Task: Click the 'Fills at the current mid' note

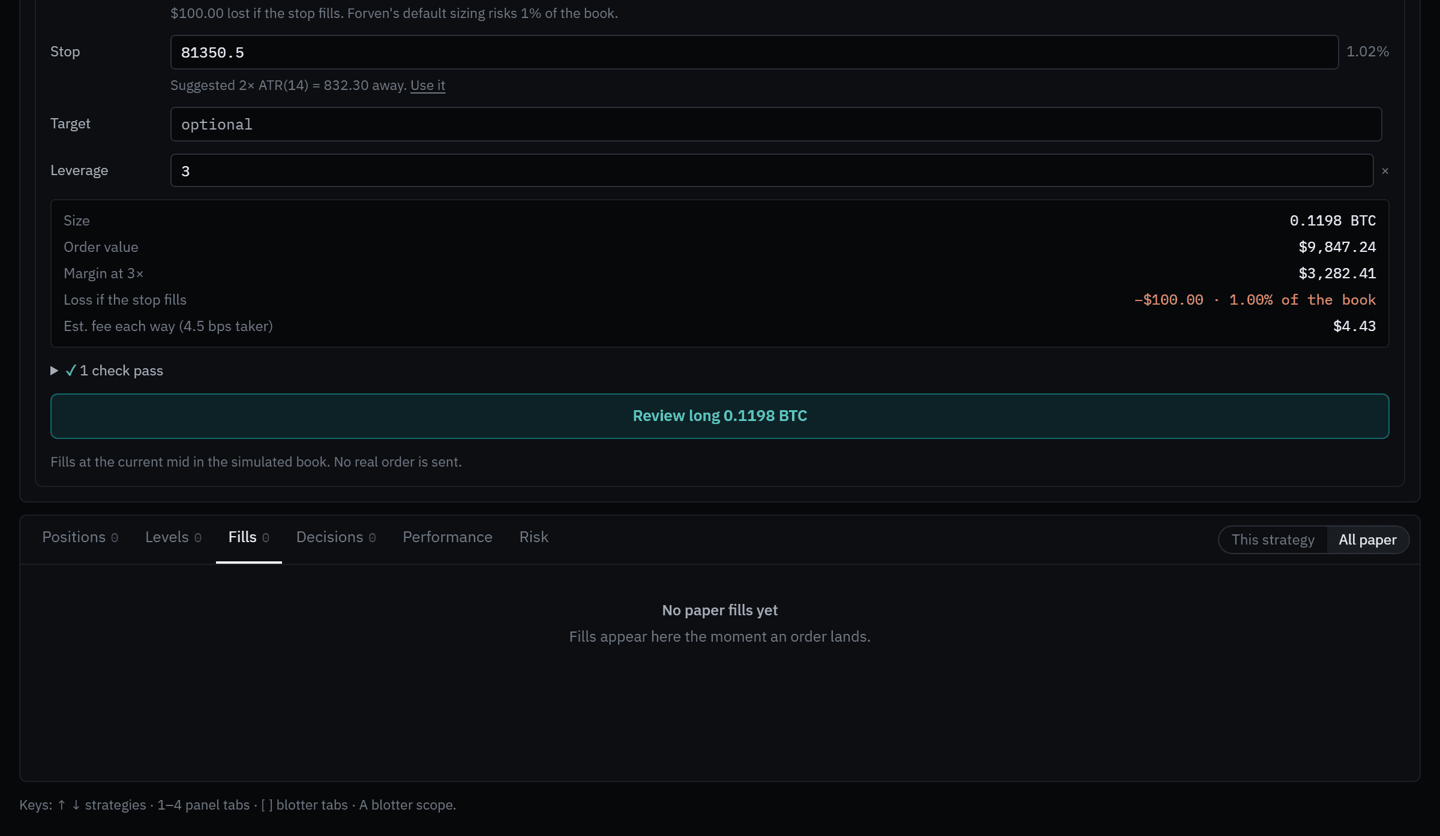Action: point(256,462)
